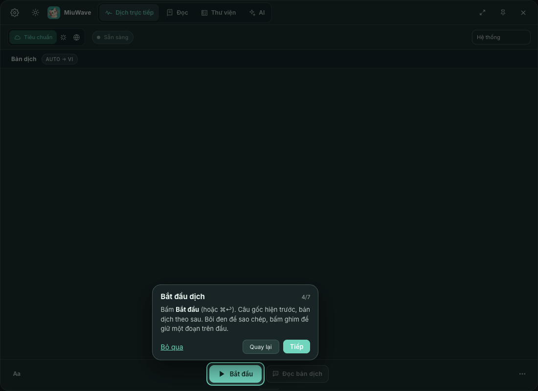The height and width of the screenshot is (391, 538).
Task: Click the Bản dịch label
Action: (x=23, y=59)
